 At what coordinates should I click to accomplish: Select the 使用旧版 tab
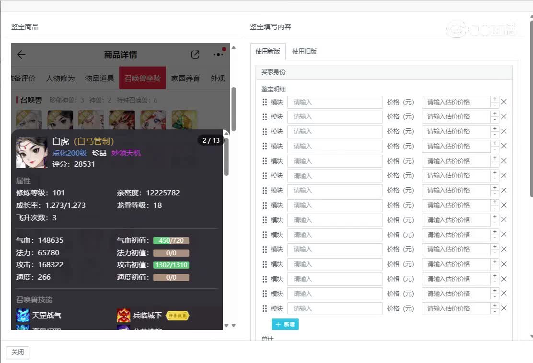(304, 51)
